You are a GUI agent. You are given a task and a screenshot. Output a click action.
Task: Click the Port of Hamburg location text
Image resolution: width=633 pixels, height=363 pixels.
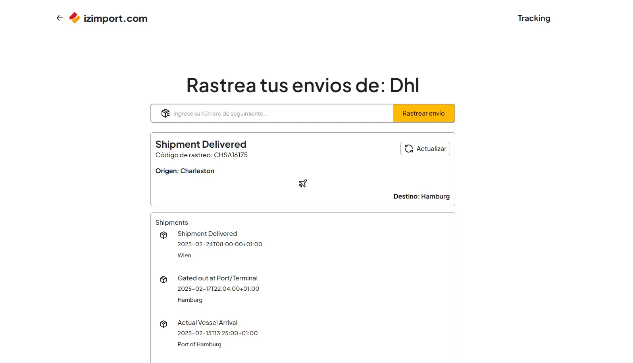point(200,344)
